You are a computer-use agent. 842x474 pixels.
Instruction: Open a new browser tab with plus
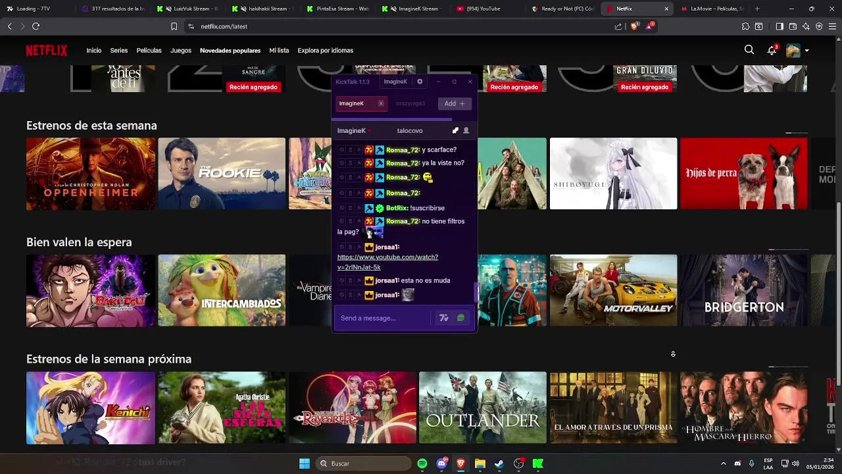757,9
